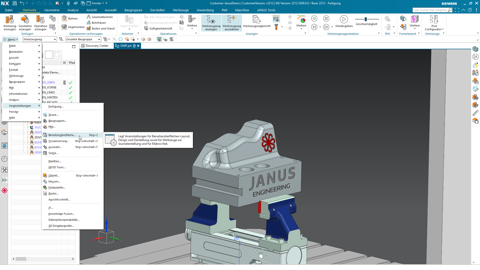Select the Bohren operation tool
The image size is (480, 270).
tap(70, 18)
